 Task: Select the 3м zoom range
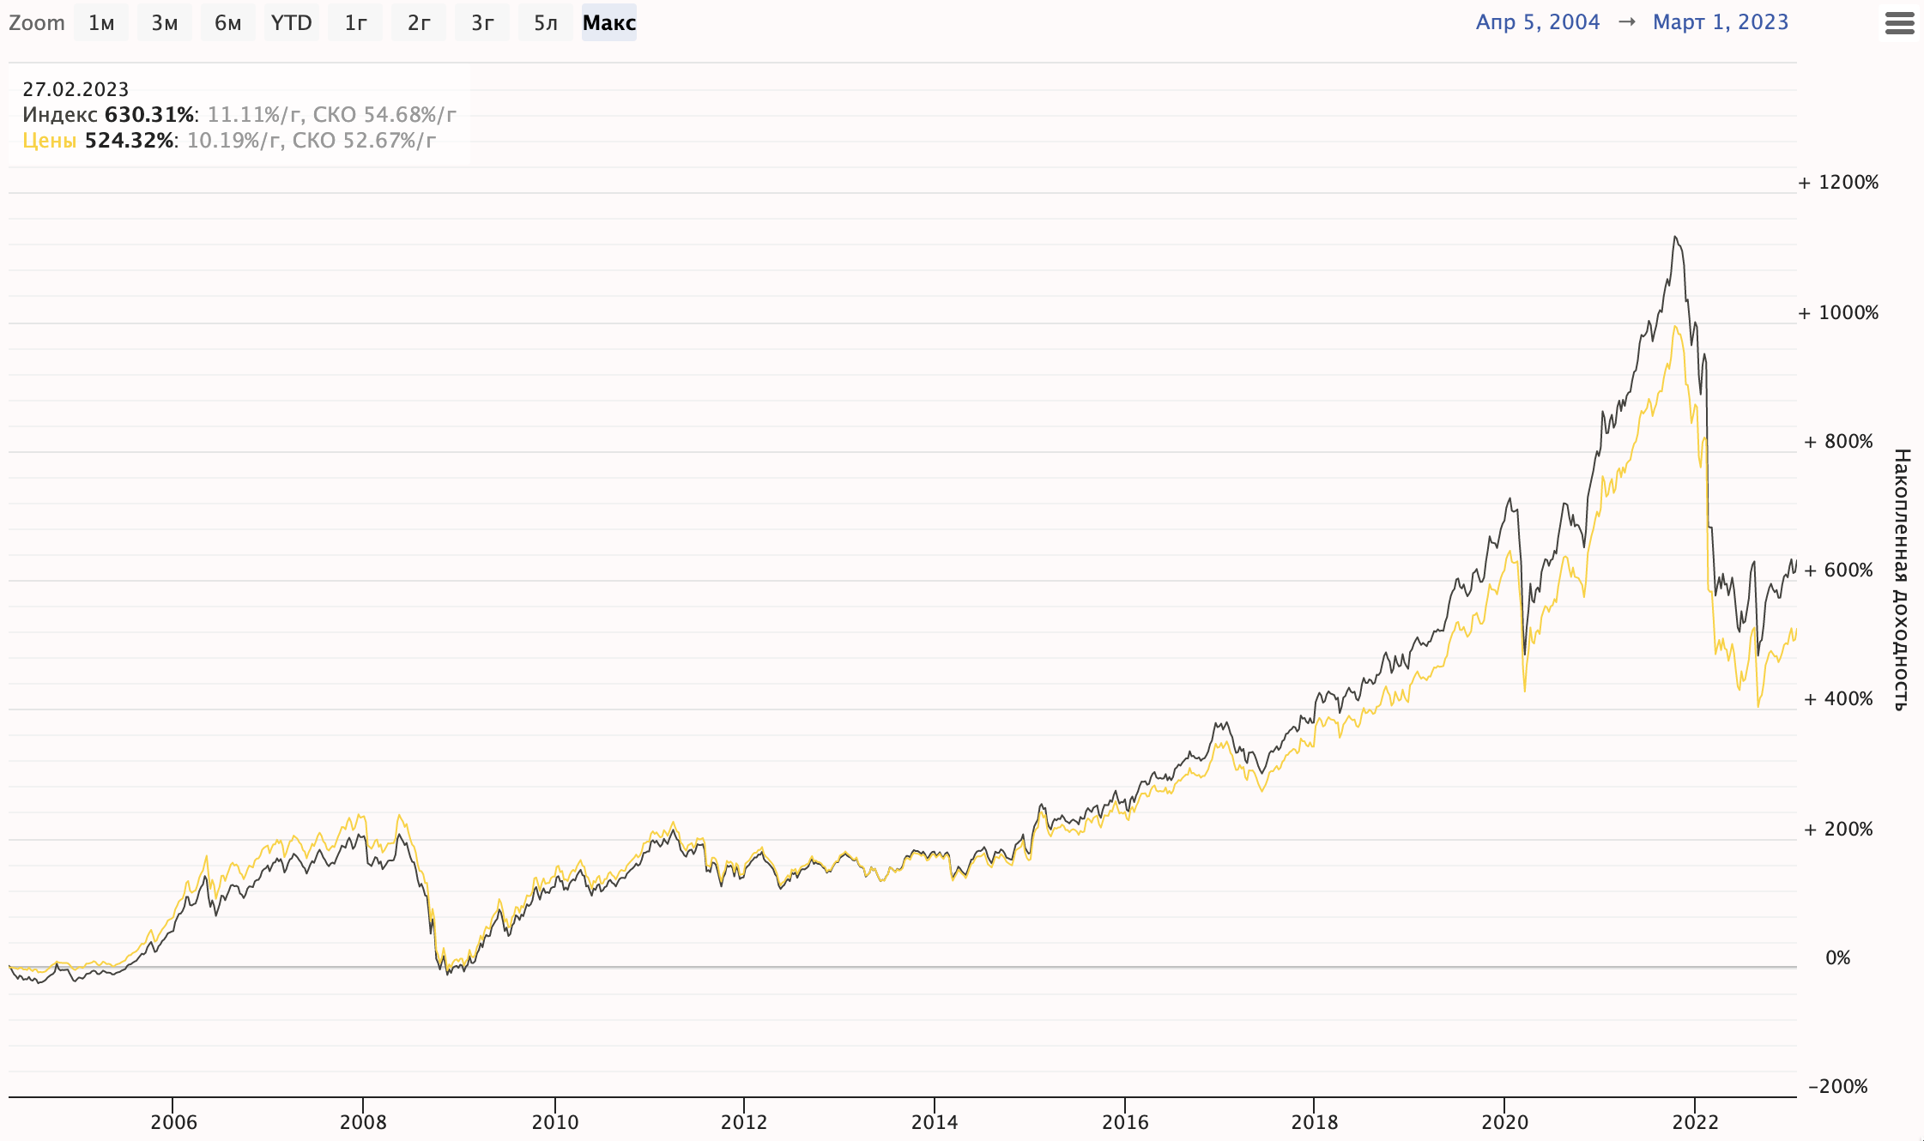click(x=165, y=22)
